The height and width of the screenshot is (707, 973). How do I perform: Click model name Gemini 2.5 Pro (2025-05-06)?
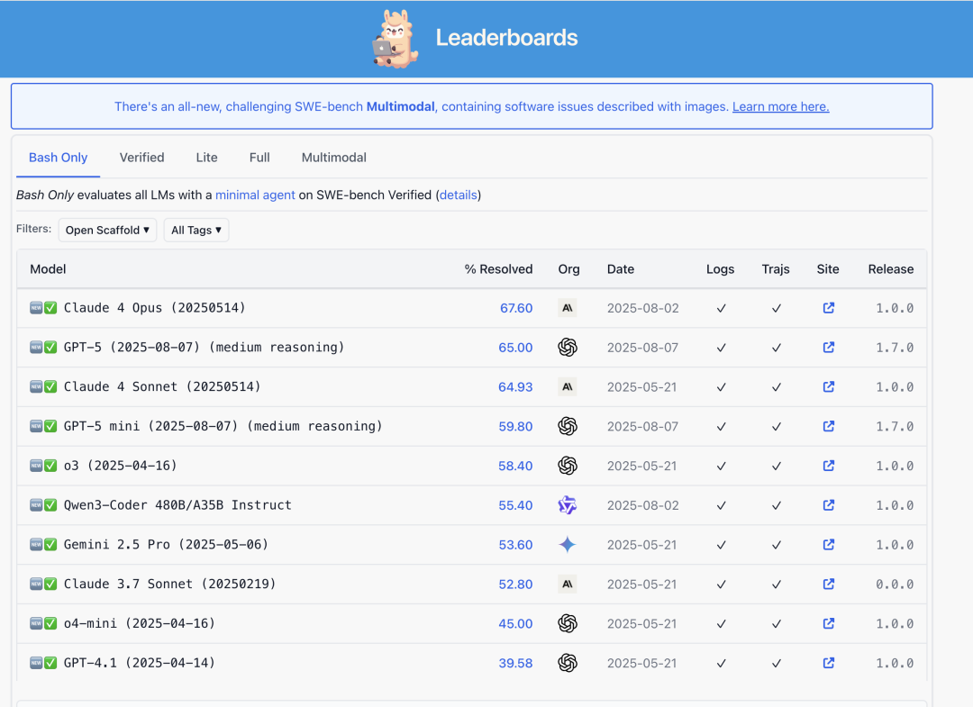(x=166, y=545)
